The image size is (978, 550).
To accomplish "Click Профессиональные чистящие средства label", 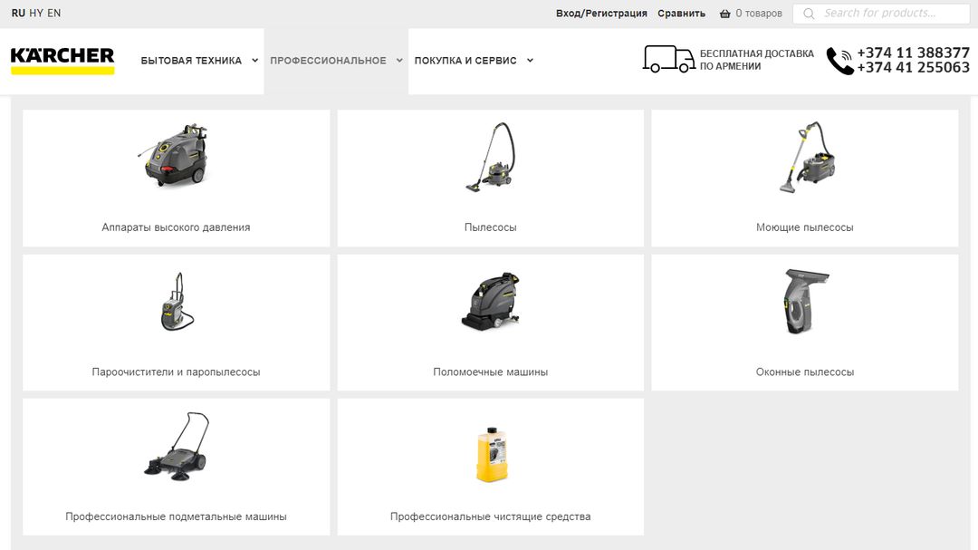I will click(490, 516).
